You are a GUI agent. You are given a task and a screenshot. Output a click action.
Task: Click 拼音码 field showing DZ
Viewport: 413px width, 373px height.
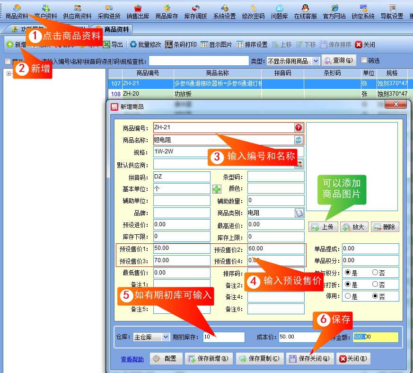[x=182, y=177]
